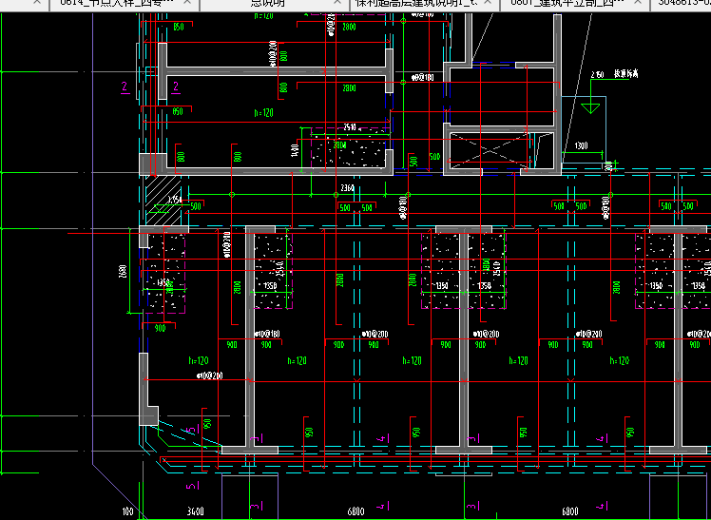Select the 2150 elevation value
The width and height of the screenshot is (711, 520).
coord(597,75)
